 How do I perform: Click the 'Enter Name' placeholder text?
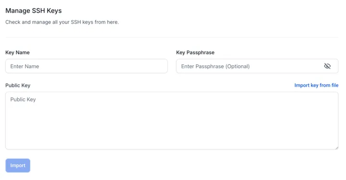point(25,66)
